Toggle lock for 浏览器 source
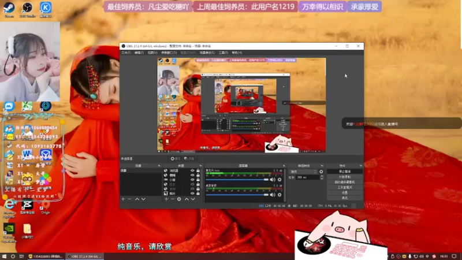Viewport: 462px width, 260px height. pyautogui.click(x=198, y=170)
